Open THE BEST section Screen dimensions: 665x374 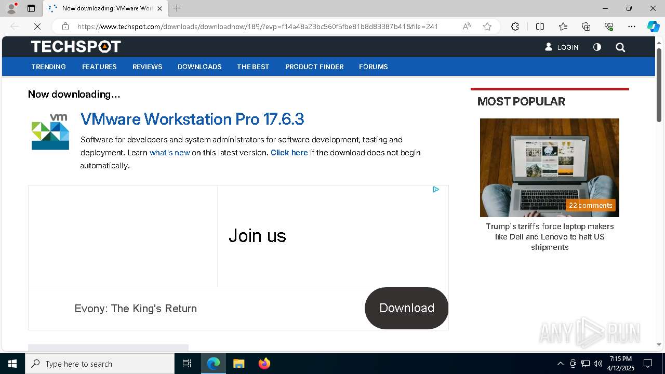coord(253,66)
